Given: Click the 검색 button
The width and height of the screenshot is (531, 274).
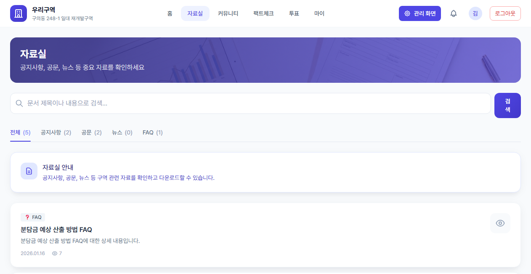Looking at the screenshot, I should (x=507, y=105).
